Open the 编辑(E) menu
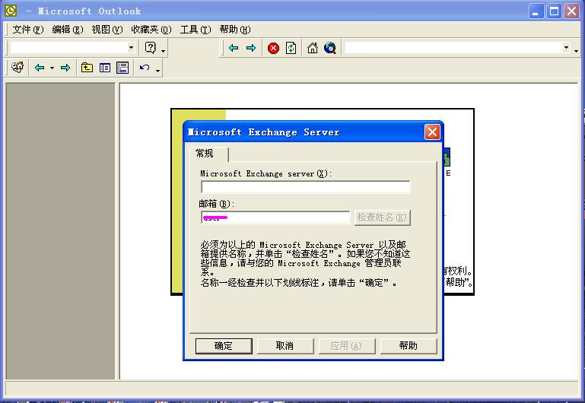This screenshot has width=585, height=403. [x=68, y=30]
